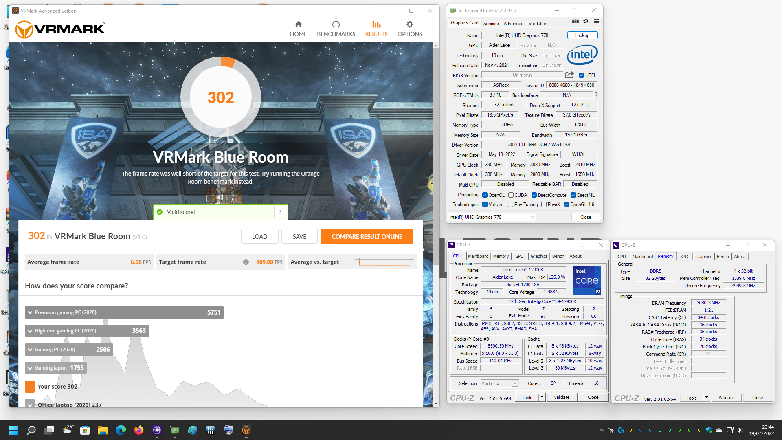Viewport: 782px width, 440px height.
Task: Click the LOAD button in VRMark
Action: click(259, 236)
